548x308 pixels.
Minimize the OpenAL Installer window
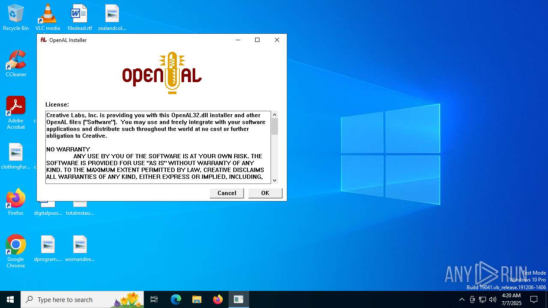pyautogui.click(x=238, y=40)
